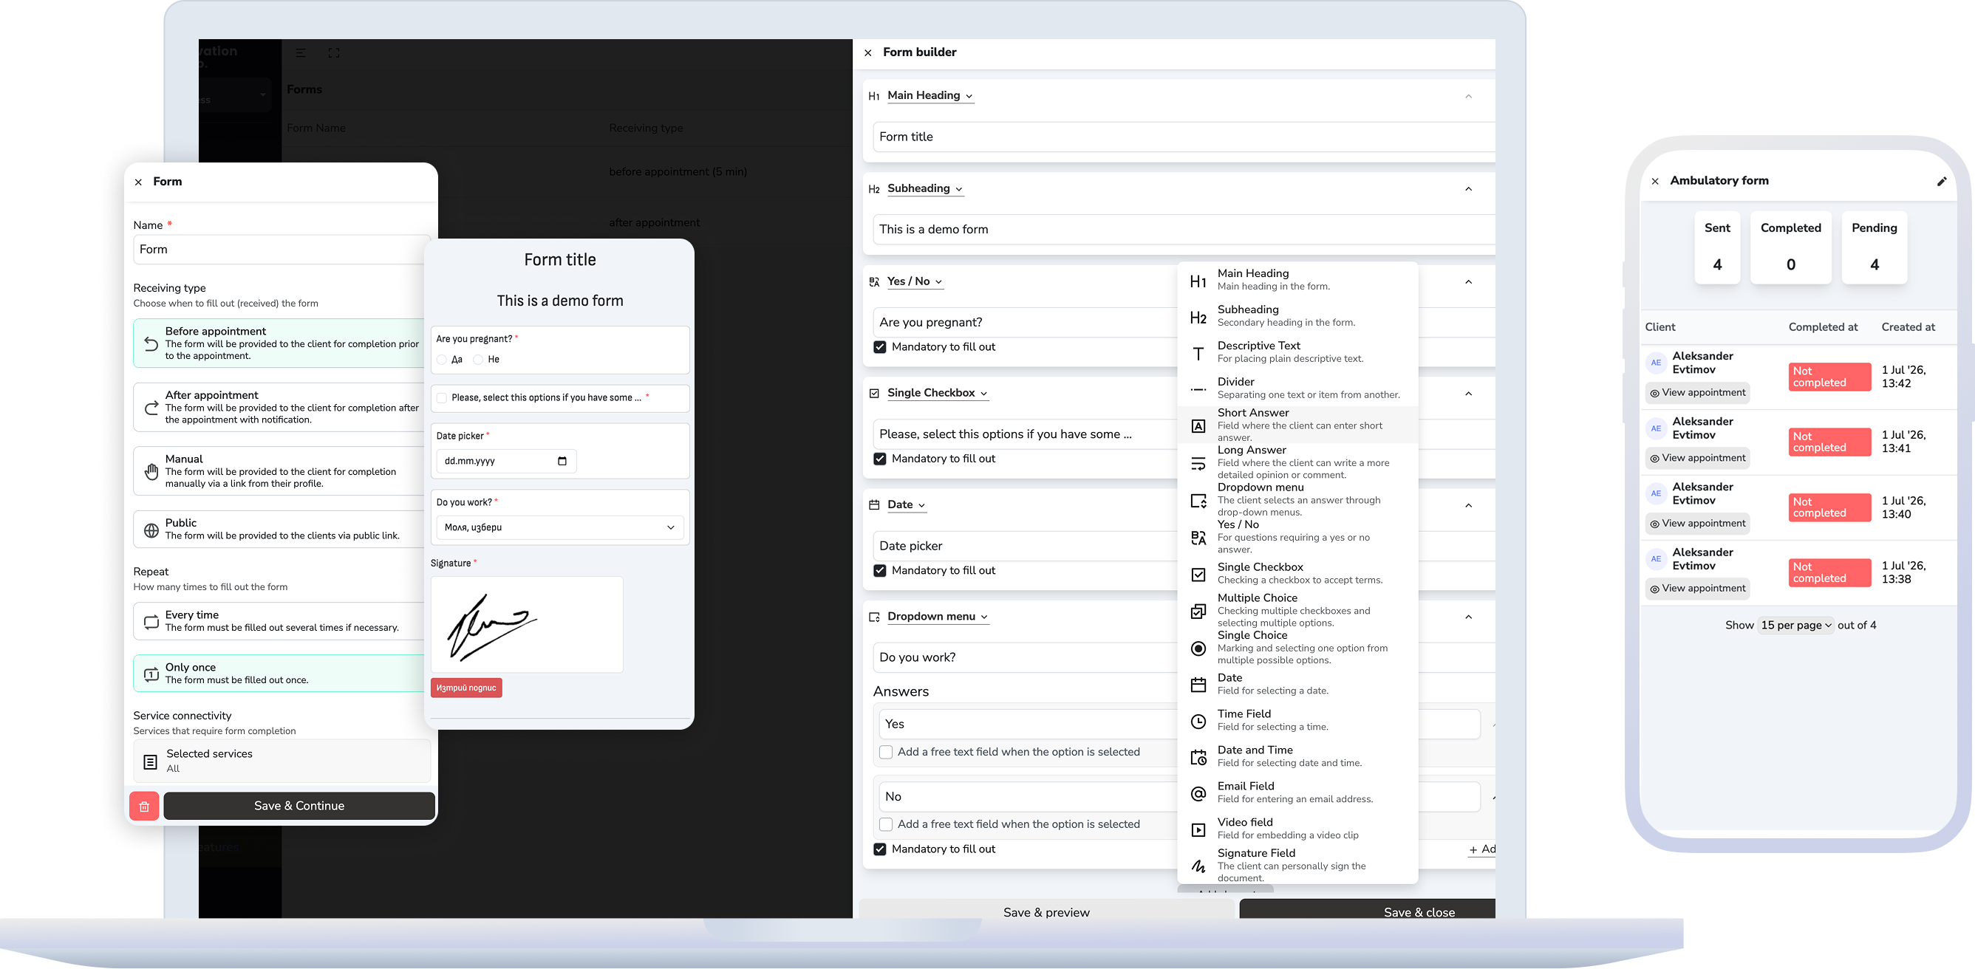Open the Yes / No type dropdown
This screenshot has height=969, width=1975.
pyautogui.click(x=915, y=281)
